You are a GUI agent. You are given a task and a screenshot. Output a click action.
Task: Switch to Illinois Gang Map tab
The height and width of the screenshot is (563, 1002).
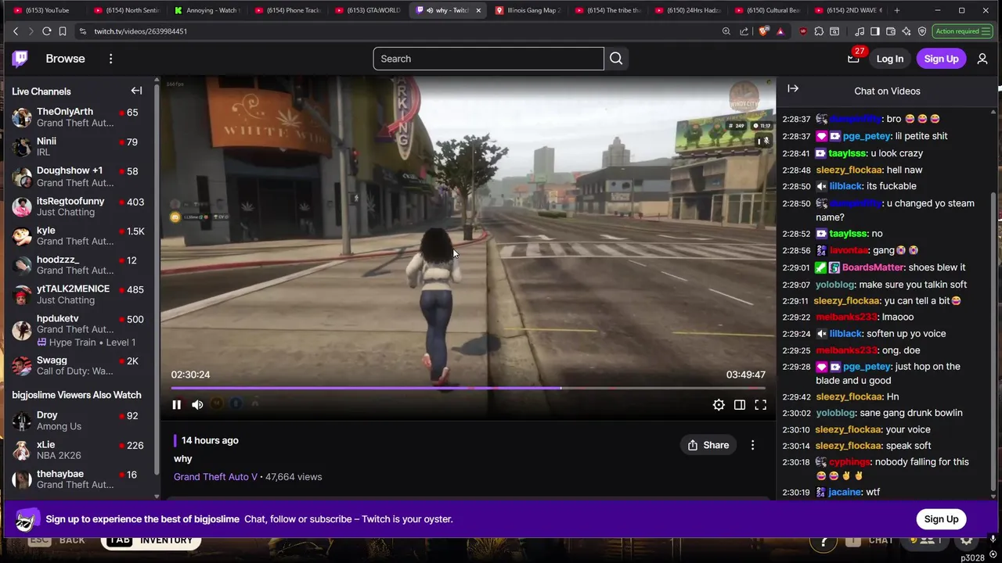click(x=529, y=10)
